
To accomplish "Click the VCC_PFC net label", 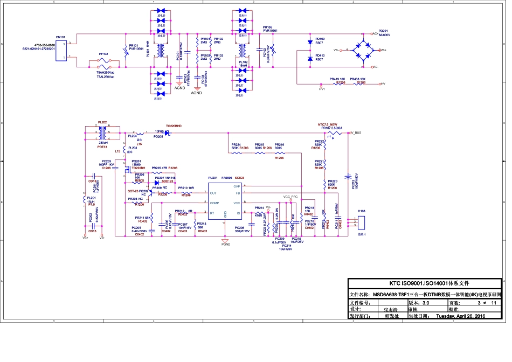I will pyautogui.click(x=290, y=197).
